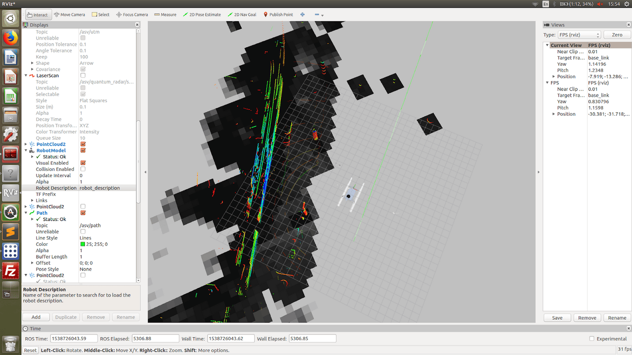
Task: Click Rename in the Views panel
Action: click(x=617, y=318)
